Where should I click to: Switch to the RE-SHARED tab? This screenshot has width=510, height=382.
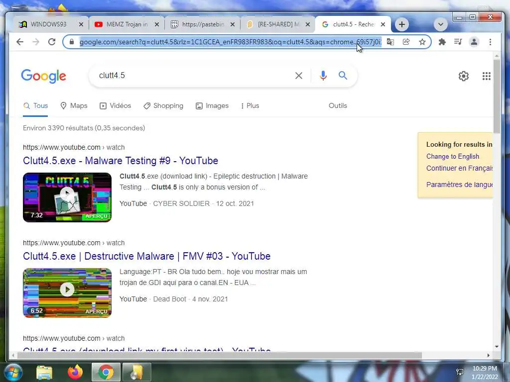278,24
